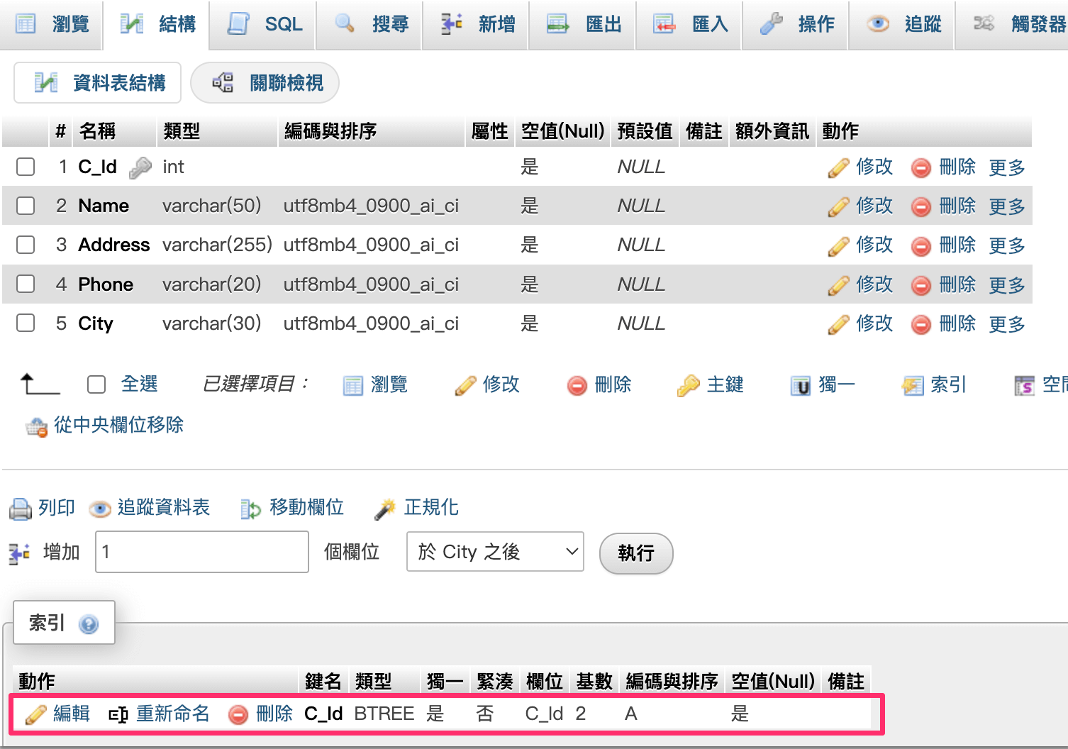Viewport: 1068px width, 749px height.
Task: Click the eye icon for 追蹤資料表
Action: [100, 509]
